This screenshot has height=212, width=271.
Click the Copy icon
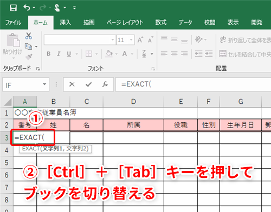28,47
